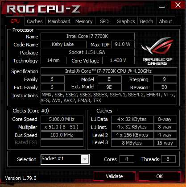Switch to the About tab
The height and width of the screenshot is (187, 186).
coord(165,21)
